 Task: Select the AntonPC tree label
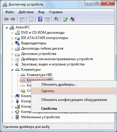(23, 27)
